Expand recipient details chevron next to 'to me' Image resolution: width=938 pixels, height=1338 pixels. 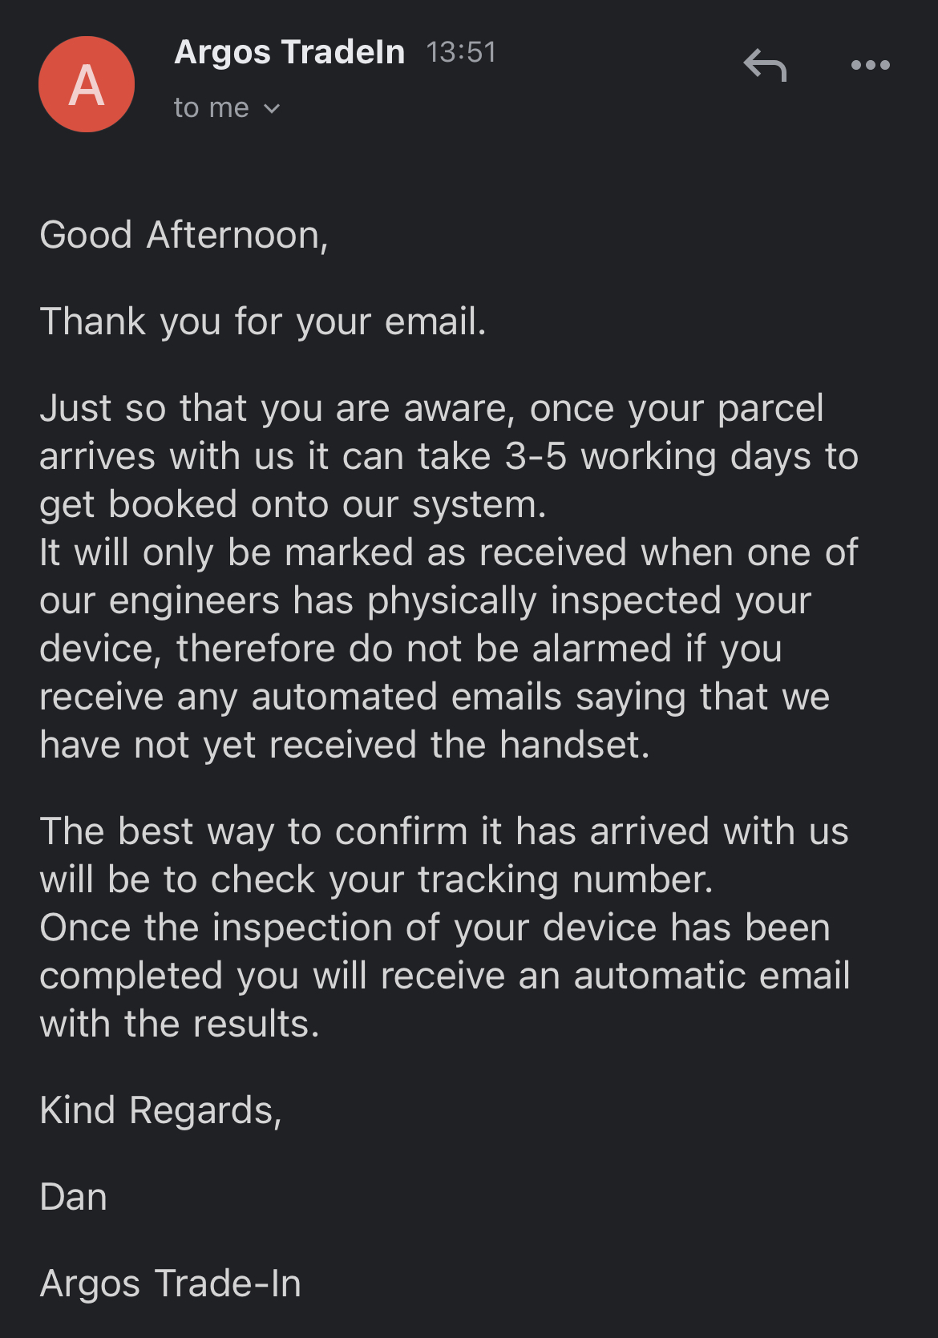coord(272,108)
